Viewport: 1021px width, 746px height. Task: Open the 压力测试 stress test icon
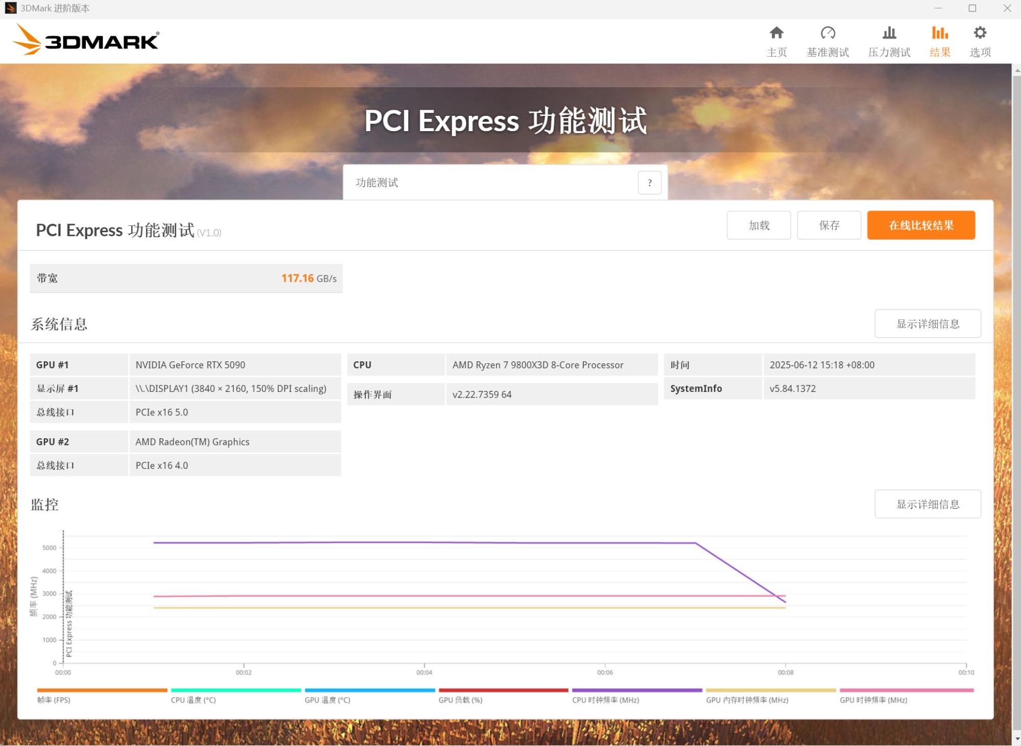coord(889,33)
